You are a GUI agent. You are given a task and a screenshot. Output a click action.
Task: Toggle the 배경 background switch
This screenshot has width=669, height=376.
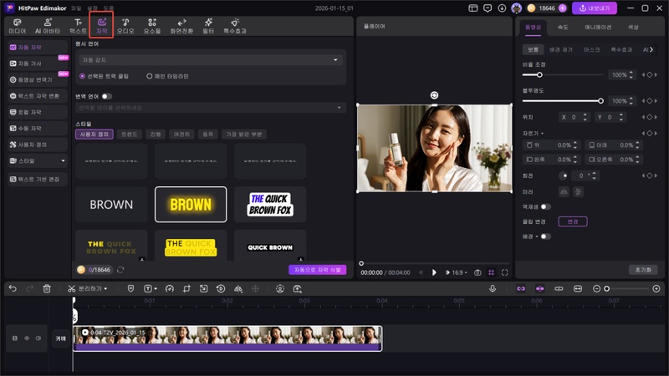(546, 236)
